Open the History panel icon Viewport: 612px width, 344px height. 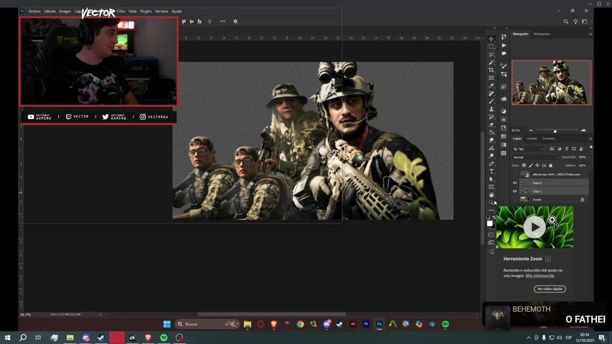(503, 36)
